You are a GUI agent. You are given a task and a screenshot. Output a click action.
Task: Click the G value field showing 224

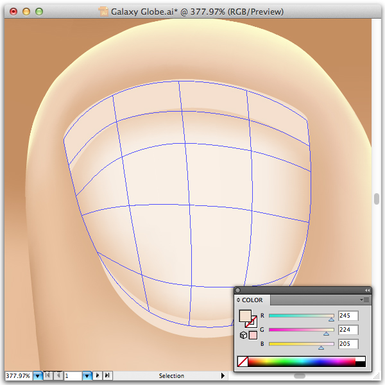click(348, 330)
